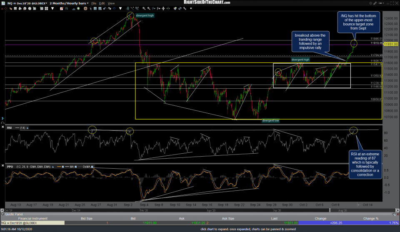Open the small dropdown arrow after wrench
The width and height of the screenshot is (400, 232).
tap(191, 8)
